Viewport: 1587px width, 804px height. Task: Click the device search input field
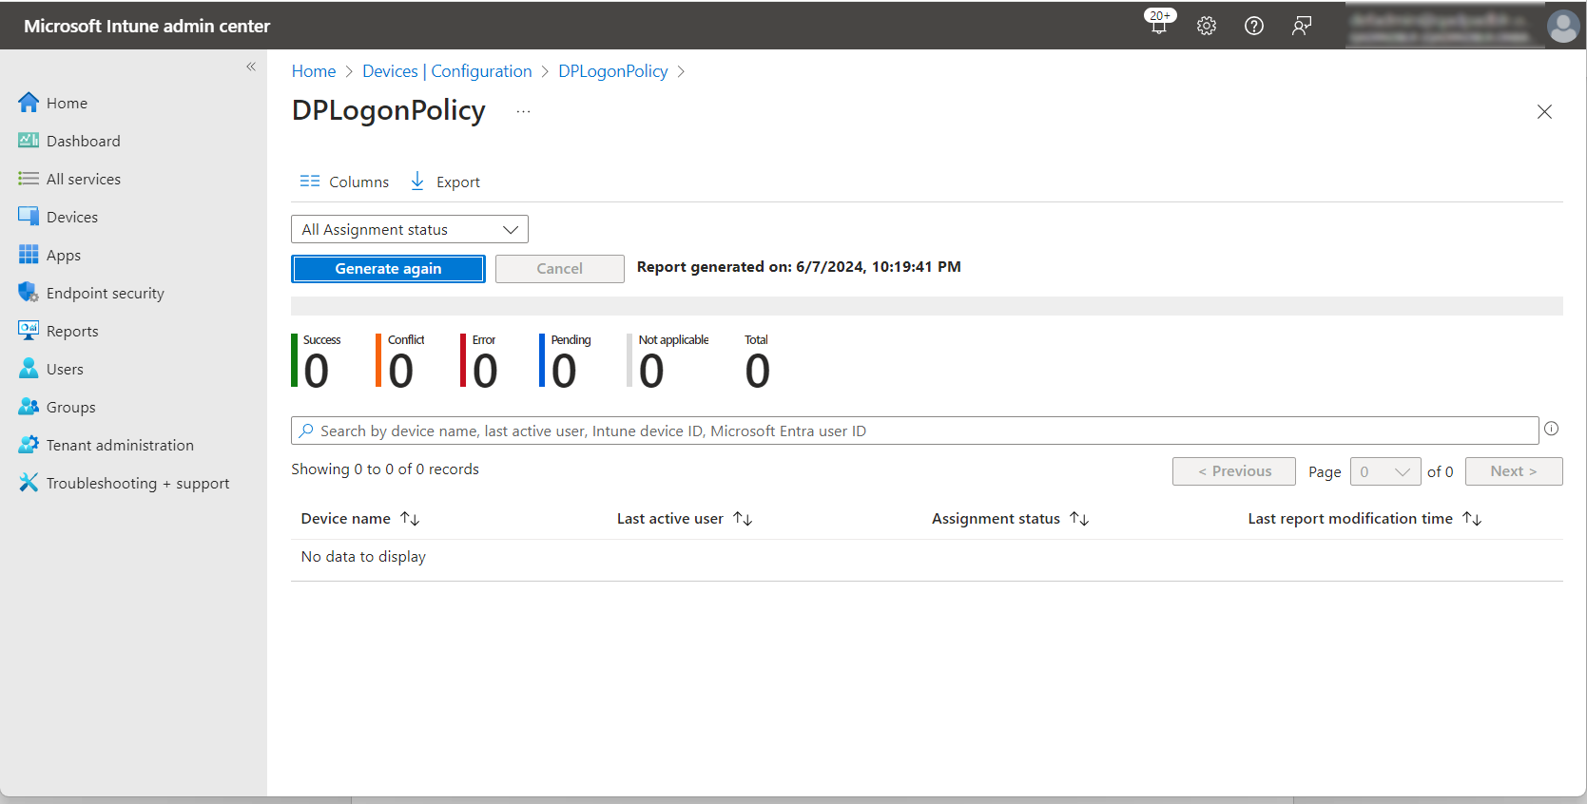[x=913, y=431]
